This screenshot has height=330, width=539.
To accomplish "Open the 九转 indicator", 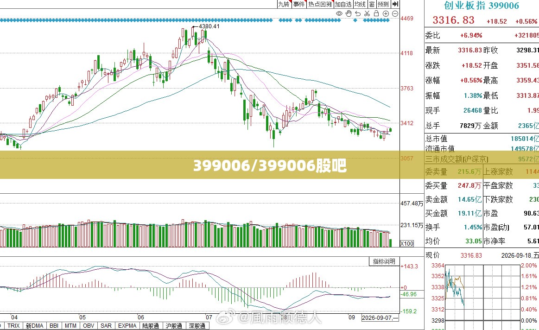I will [284, 4].
